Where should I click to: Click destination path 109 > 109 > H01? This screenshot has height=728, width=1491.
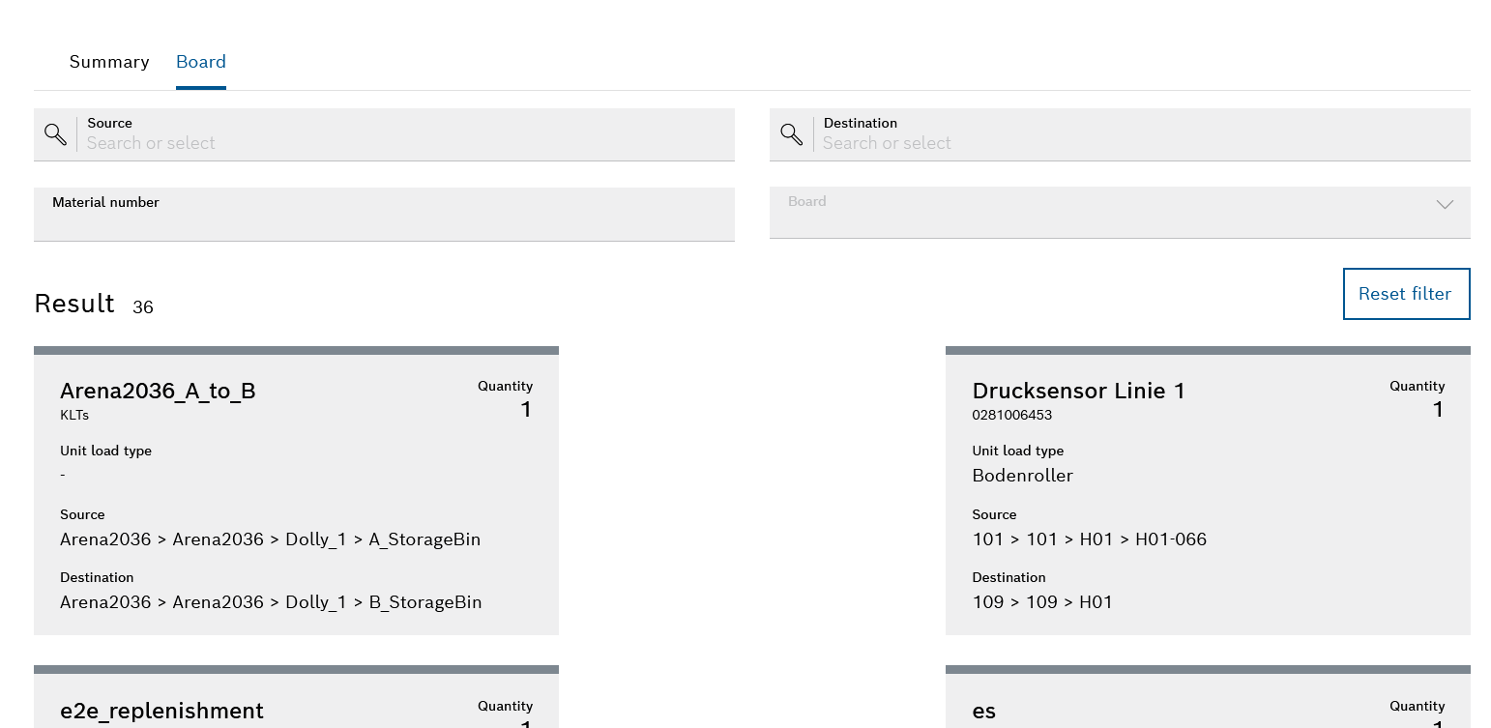[x=1042, y=602]
